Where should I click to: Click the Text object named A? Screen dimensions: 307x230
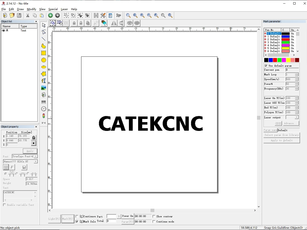click(x=7, y=30)
